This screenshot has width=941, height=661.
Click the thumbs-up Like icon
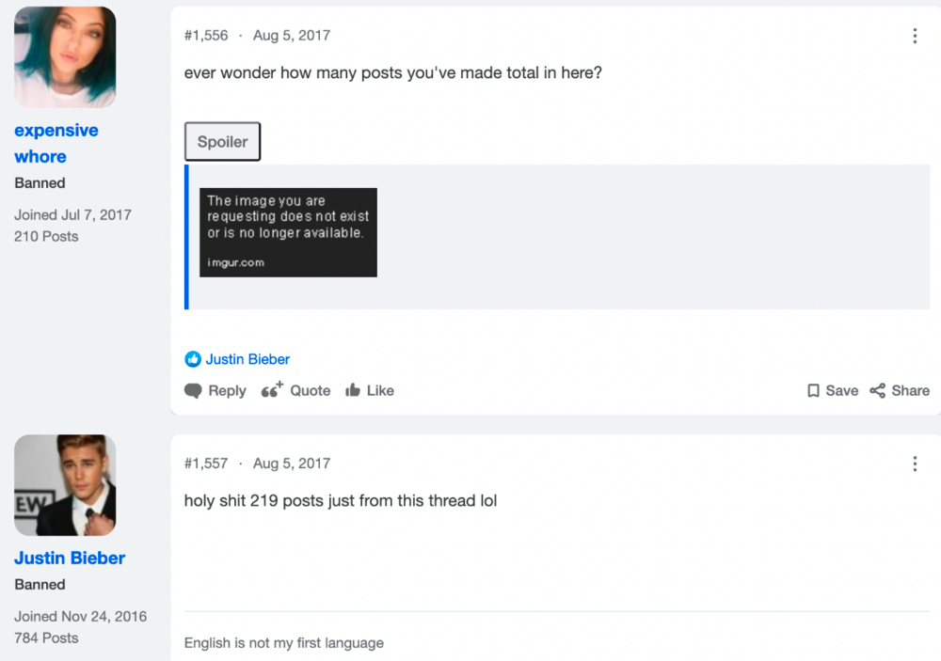(353, 390)
